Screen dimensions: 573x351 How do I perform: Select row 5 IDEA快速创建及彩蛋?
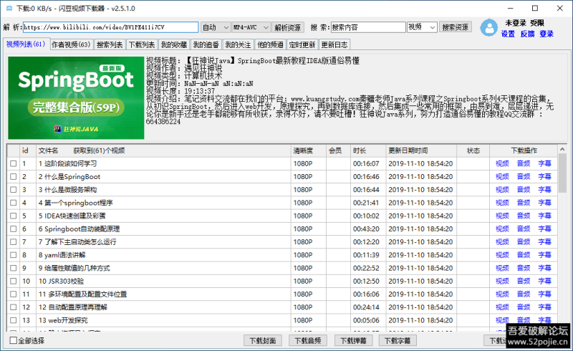coord(282,216)
